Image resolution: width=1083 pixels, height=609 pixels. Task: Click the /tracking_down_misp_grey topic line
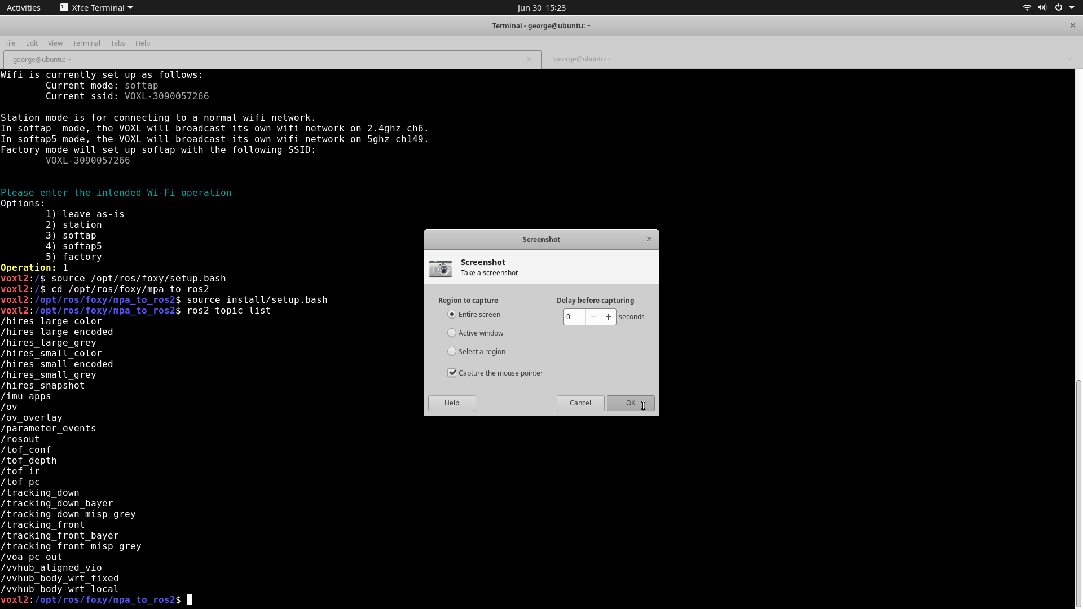point(68,514)
